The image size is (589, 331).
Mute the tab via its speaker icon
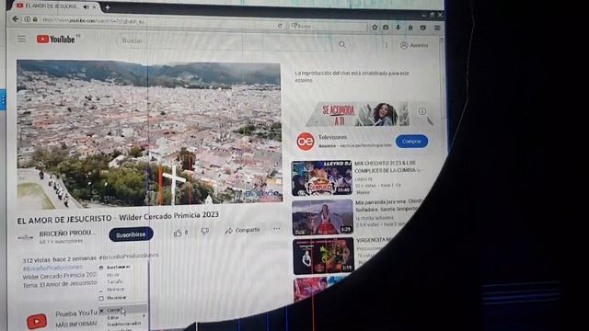86,6
